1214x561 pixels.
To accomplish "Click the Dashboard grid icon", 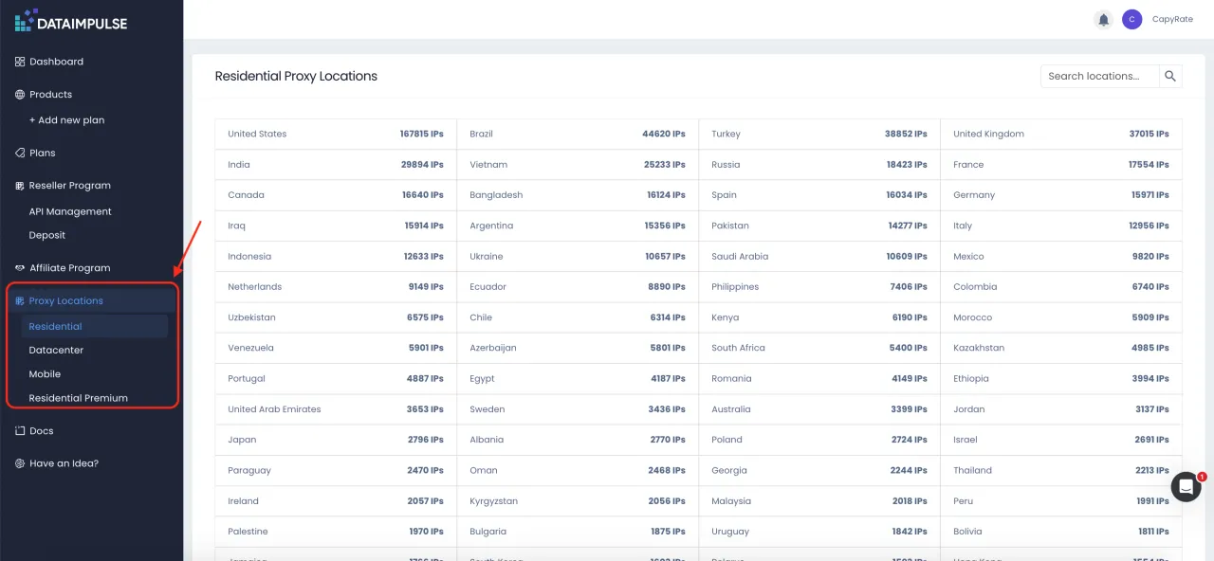I will [x=20, y=62].
